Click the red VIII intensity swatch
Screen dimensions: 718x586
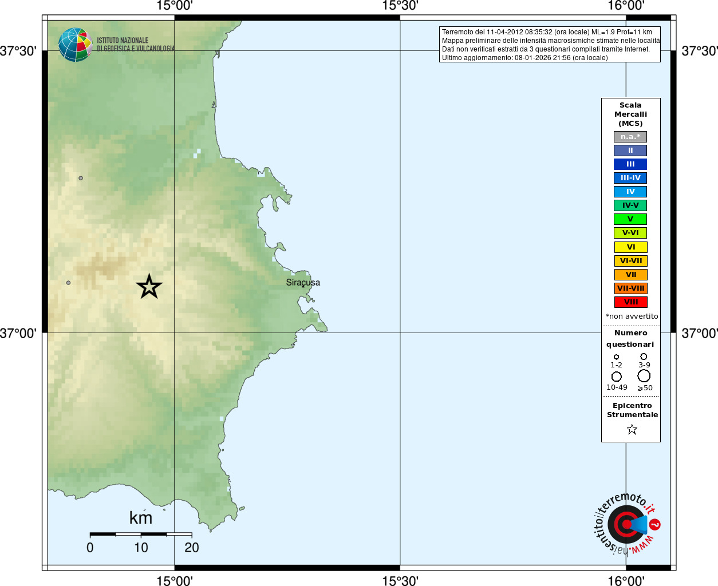[x=630, y=302]
